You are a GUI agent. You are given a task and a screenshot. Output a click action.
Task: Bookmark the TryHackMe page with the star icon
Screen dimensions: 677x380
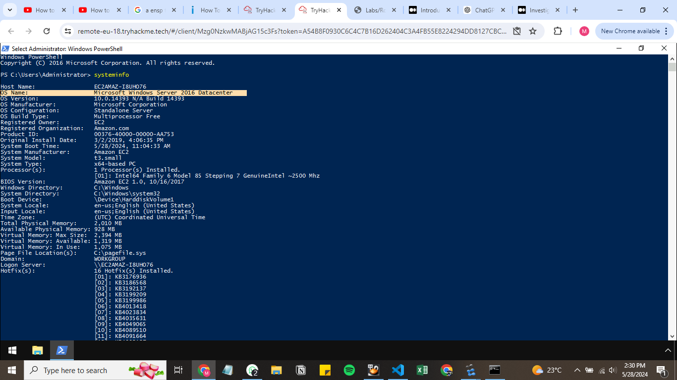pyautogui.click(x=533, y=31)
